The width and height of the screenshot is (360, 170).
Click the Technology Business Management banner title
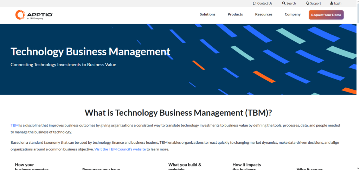90,52
